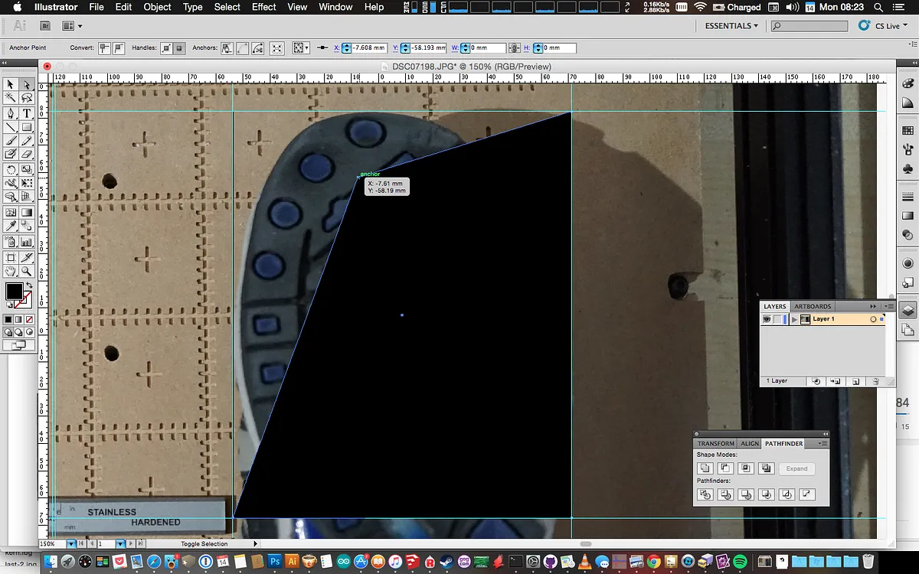The height and width of the screenshot is (574, 919).
Task: Hide Layer 1 using eye icon
Action: click(767, 319)
